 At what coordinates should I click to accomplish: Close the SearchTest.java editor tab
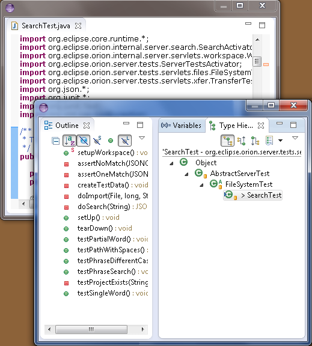(78, 26)
